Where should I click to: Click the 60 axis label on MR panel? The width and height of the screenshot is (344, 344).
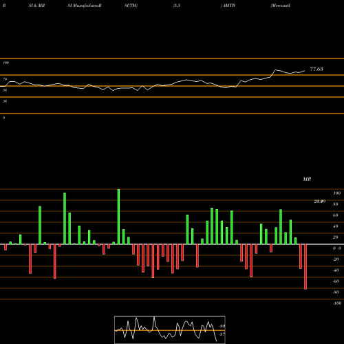tap(336, 215)
